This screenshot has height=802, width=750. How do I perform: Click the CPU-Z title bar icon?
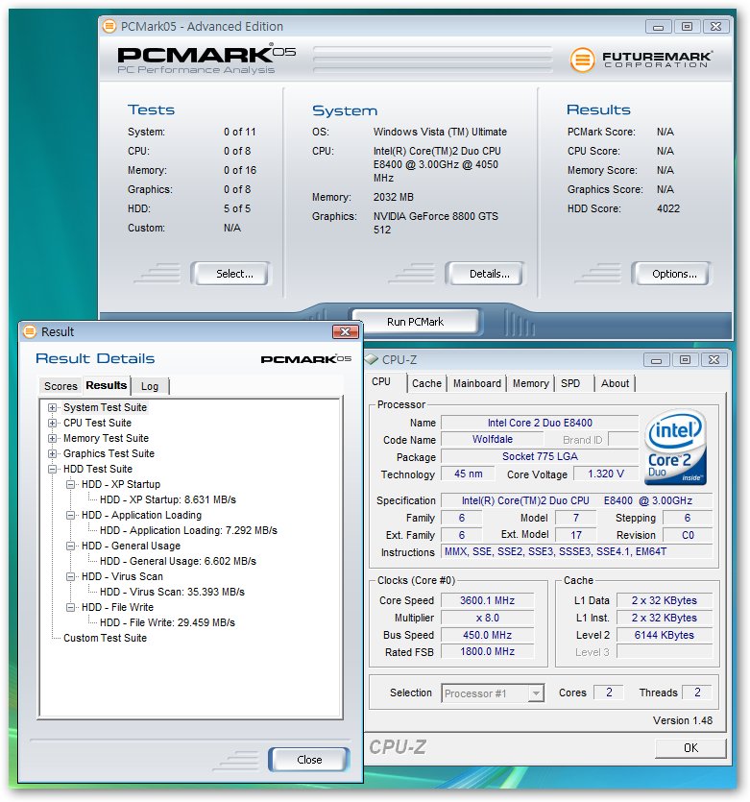tap(372, 359)
